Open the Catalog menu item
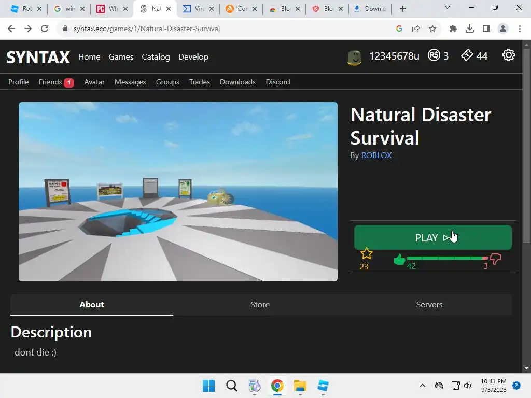The width and height of the screenshot is (531, 398). click(x=156, y=57)
